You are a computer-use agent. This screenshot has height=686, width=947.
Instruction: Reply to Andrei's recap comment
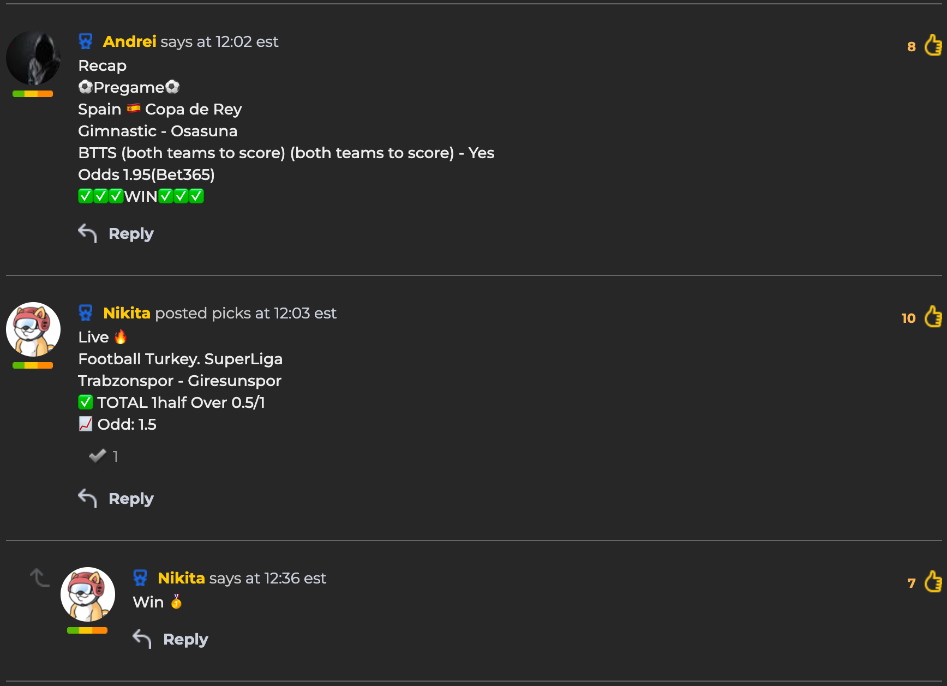click(131, 233)
